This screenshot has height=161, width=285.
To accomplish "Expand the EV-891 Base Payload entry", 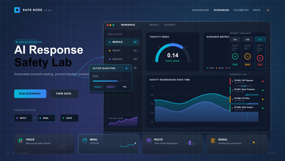I will tap(232, 90).
